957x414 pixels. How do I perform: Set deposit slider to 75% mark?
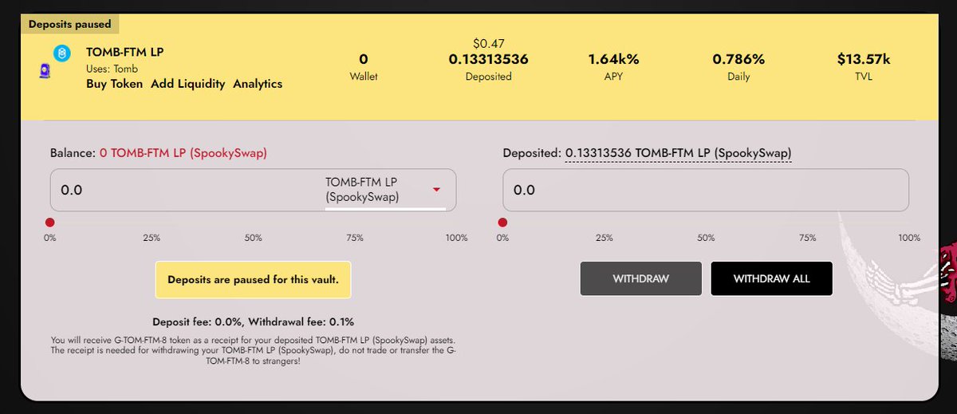pyautogui.click(x=355, y=238)
